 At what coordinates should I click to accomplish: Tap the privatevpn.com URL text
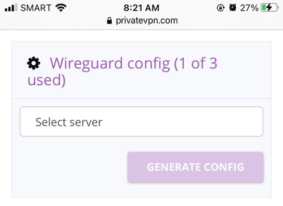(x=146, y=21)
